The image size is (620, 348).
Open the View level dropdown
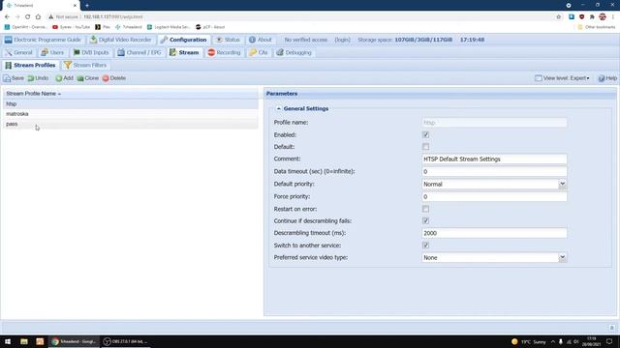tap(562, 78)
